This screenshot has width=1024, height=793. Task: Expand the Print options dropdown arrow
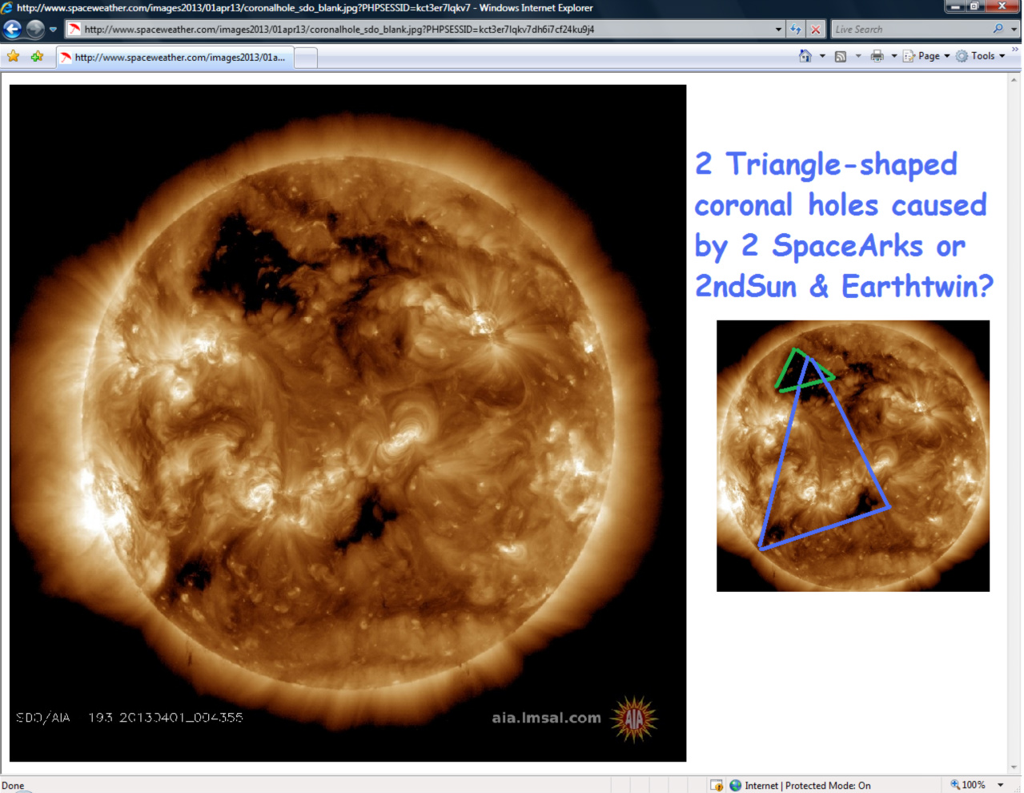click(894, 56)
